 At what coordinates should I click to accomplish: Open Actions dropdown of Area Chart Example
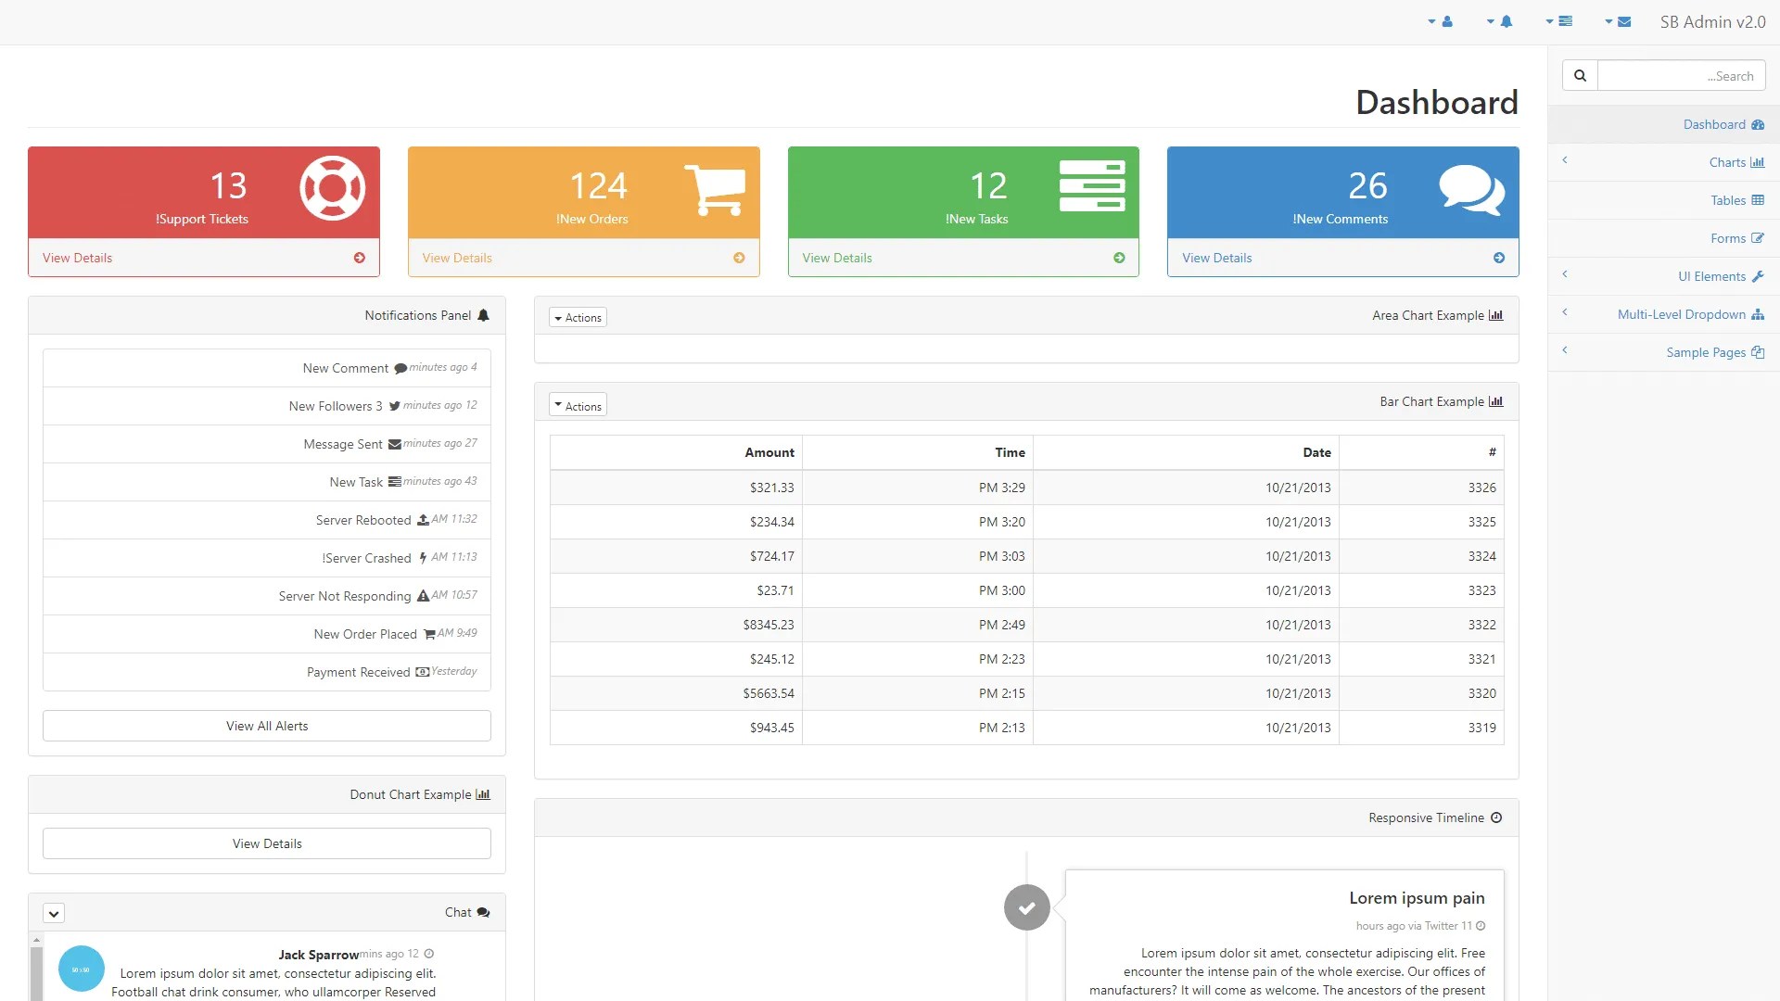pyautogui.click(x=578, y=317)
